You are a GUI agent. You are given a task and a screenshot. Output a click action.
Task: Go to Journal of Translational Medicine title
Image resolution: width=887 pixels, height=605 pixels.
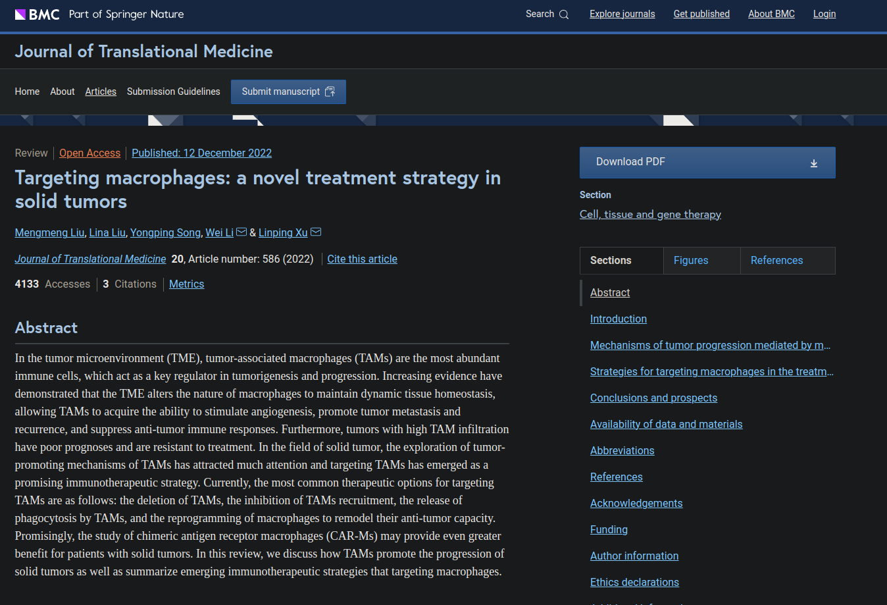(x=144, y=51)
